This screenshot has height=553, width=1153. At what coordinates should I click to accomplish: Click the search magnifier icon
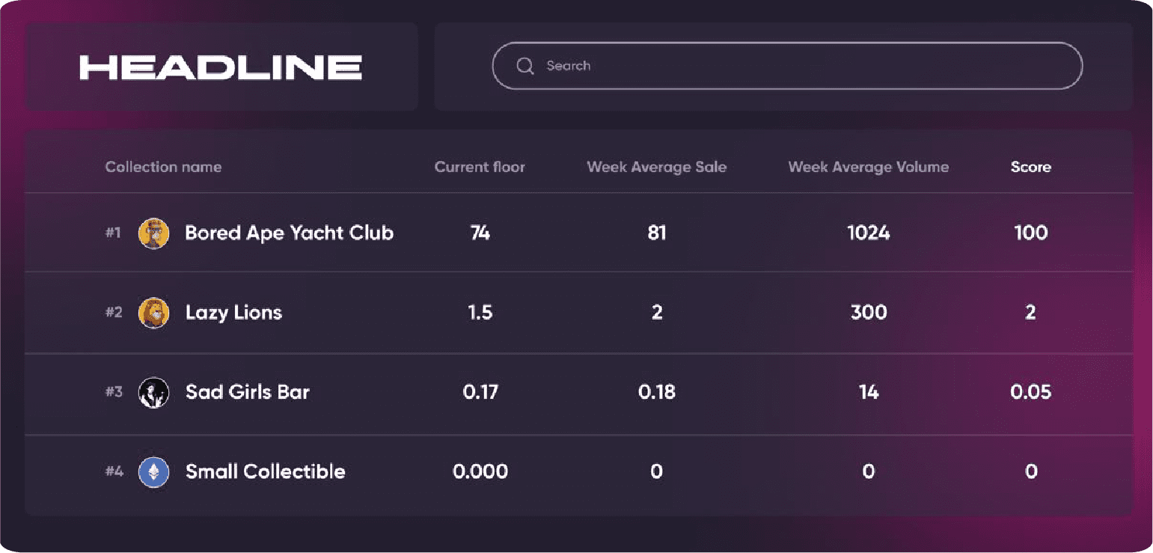click(525, 66)
